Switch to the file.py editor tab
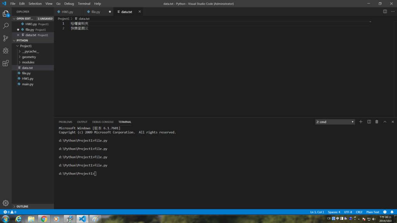The height and width of the screenshot is (223, 397). 96,12
